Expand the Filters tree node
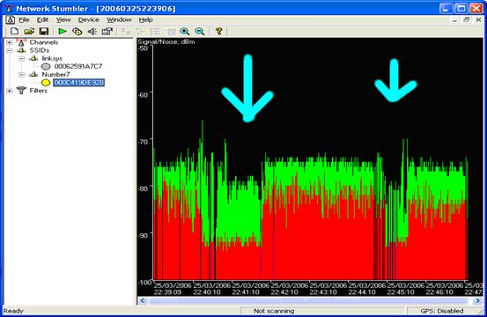Image resolution: width=487 pixels, height=317 pixels. pos(10,91)
